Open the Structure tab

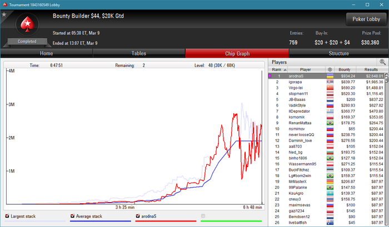338,53
